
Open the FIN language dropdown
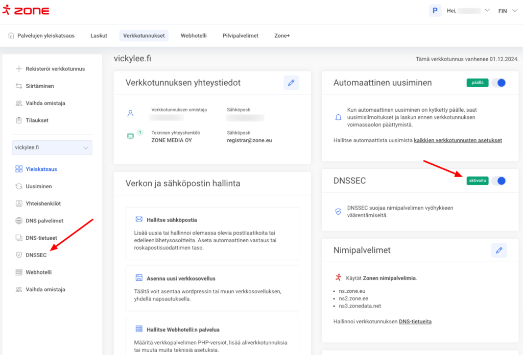point(509,11)
